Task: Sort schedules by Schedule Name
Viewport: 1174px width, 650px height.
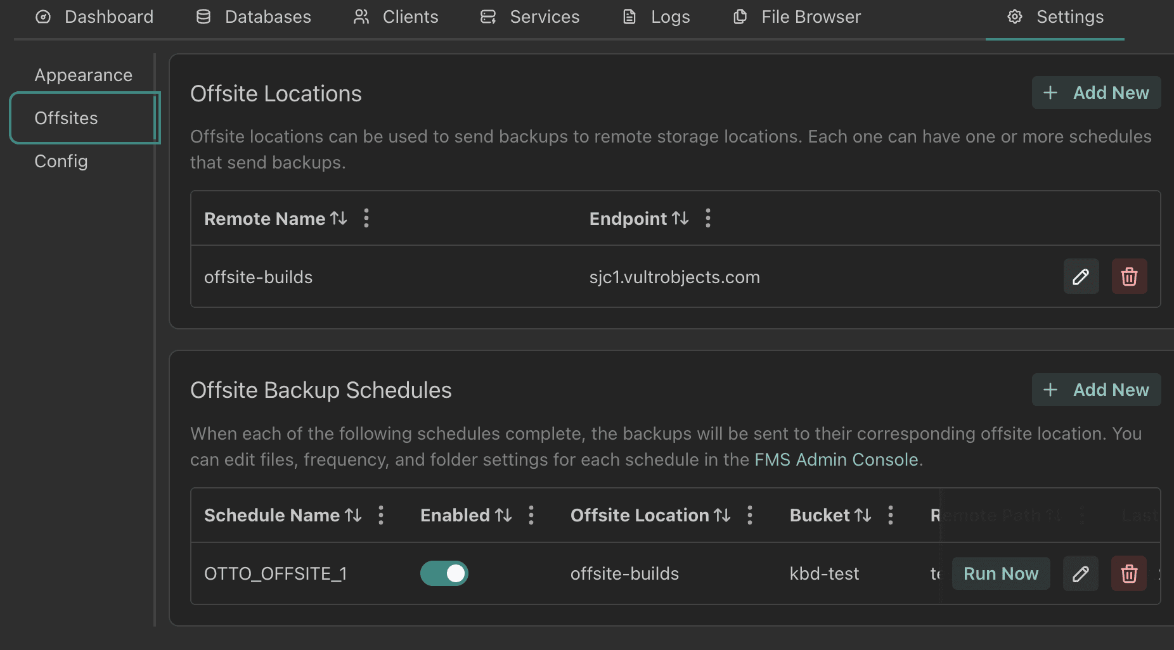Action: 353,516
